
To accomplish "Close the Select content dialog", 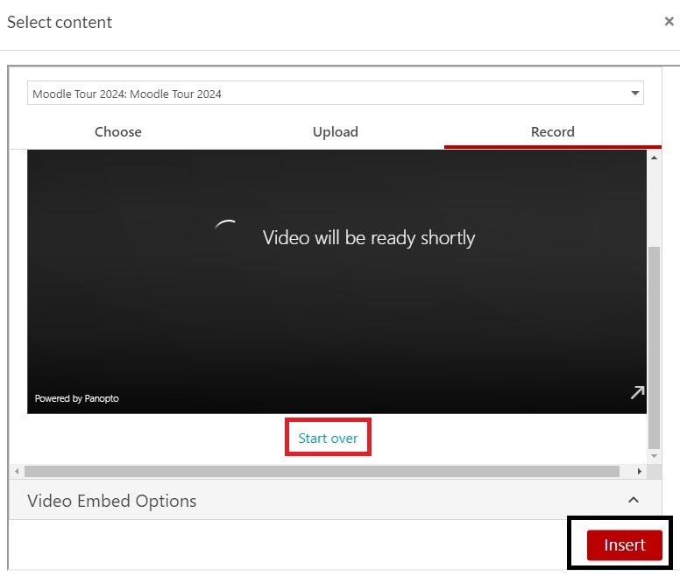I will tap(669, 21).
